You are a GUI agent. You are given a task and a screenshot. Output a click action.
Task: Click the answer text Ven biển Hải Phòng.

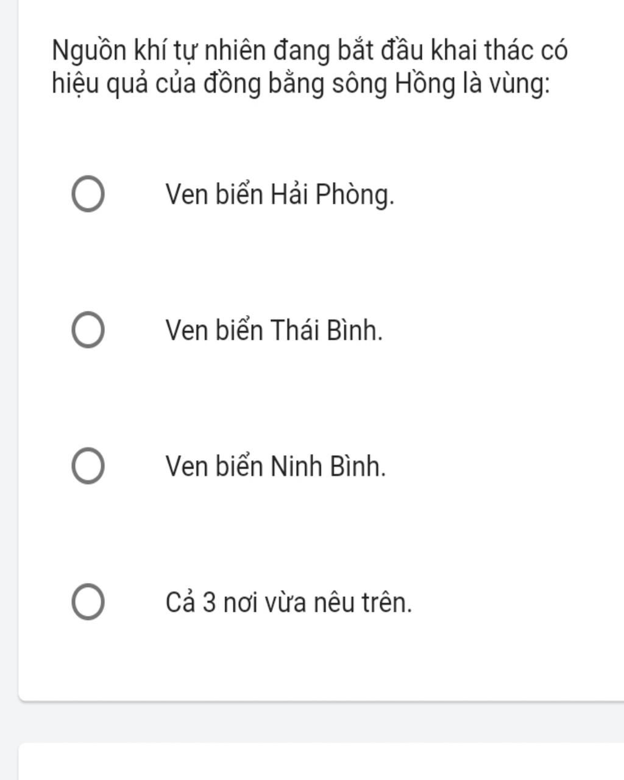tap(280, 195)
